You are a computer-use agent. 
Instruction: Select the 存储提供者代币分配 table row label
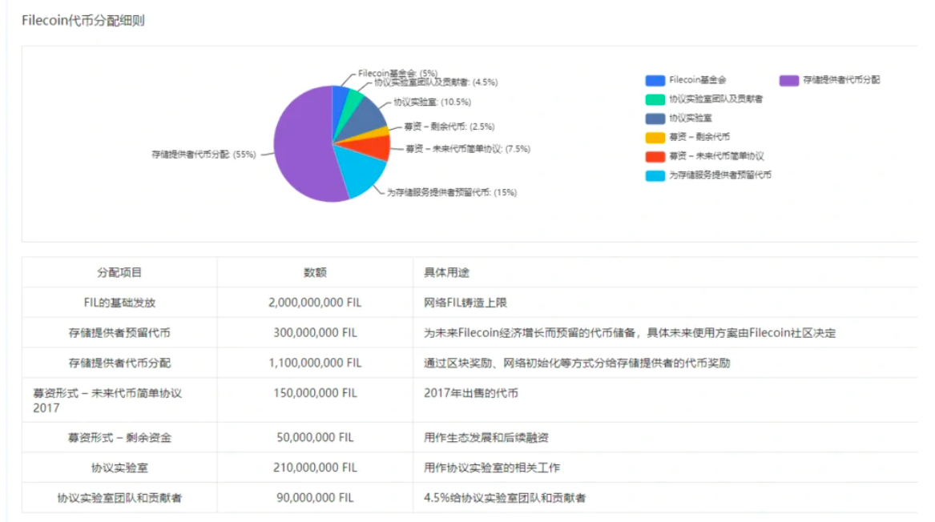tap(119, 363)
